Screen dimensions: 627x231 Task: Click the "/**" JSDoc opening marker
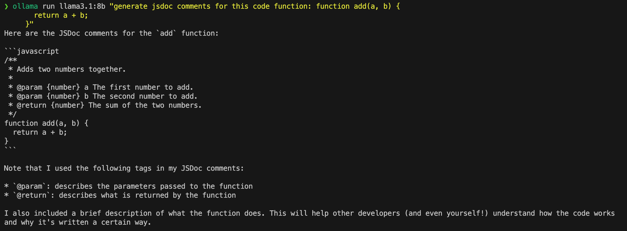click(11, 60)
